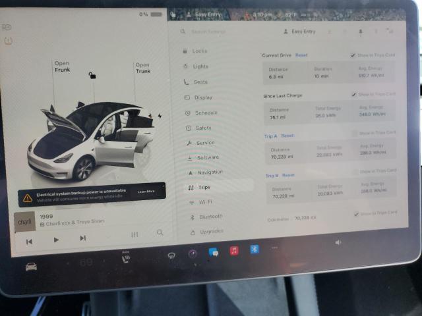This screenshot has height=316, width=422.
Task: Tap the lock icon on top status bar
Action: tap(173, 14)
